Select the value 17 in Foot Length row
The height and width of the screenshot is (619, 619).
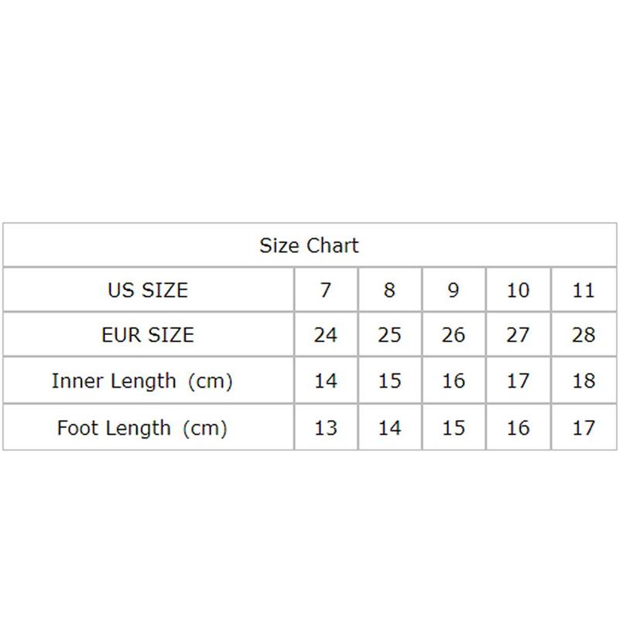tap(584, 427)
